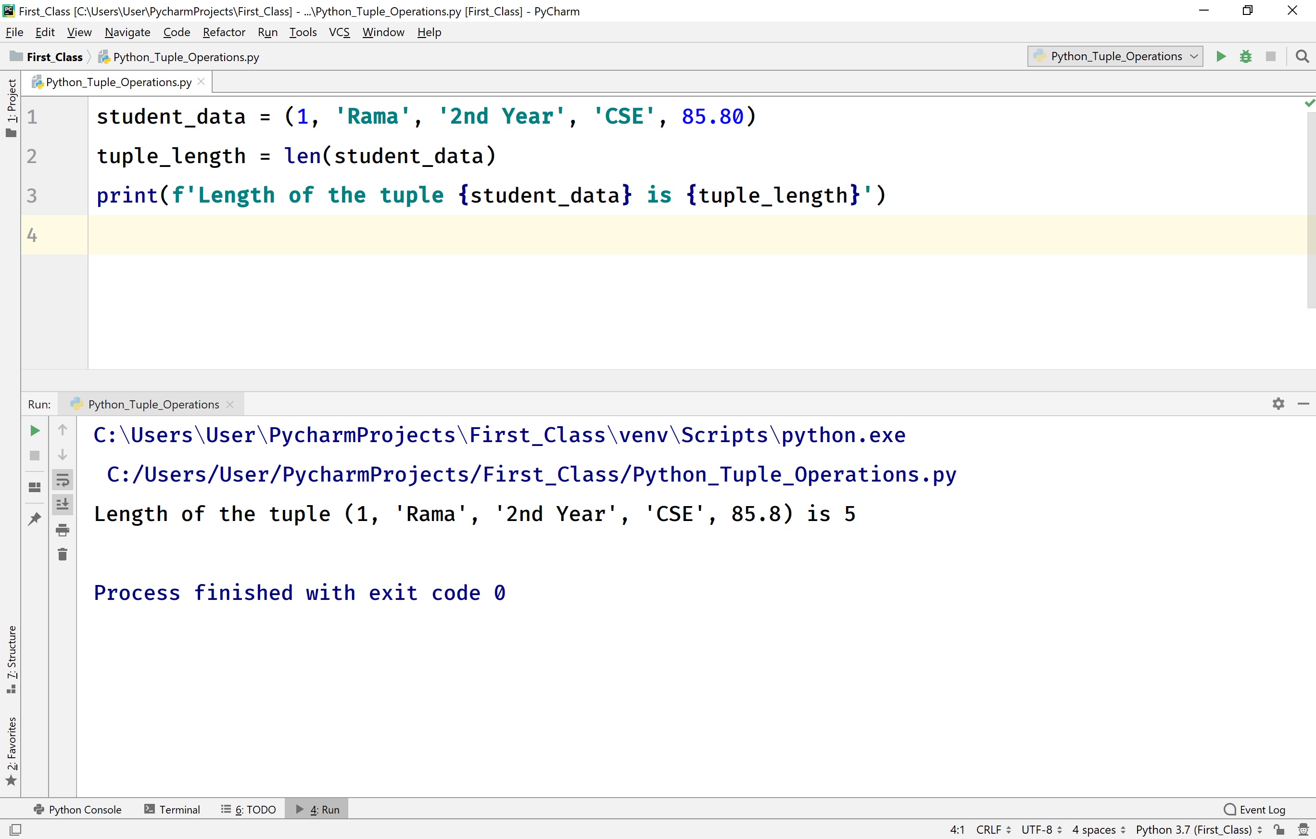Print the console output
The width and height of the screenshot is (1316, 839).
pos(63,529)
